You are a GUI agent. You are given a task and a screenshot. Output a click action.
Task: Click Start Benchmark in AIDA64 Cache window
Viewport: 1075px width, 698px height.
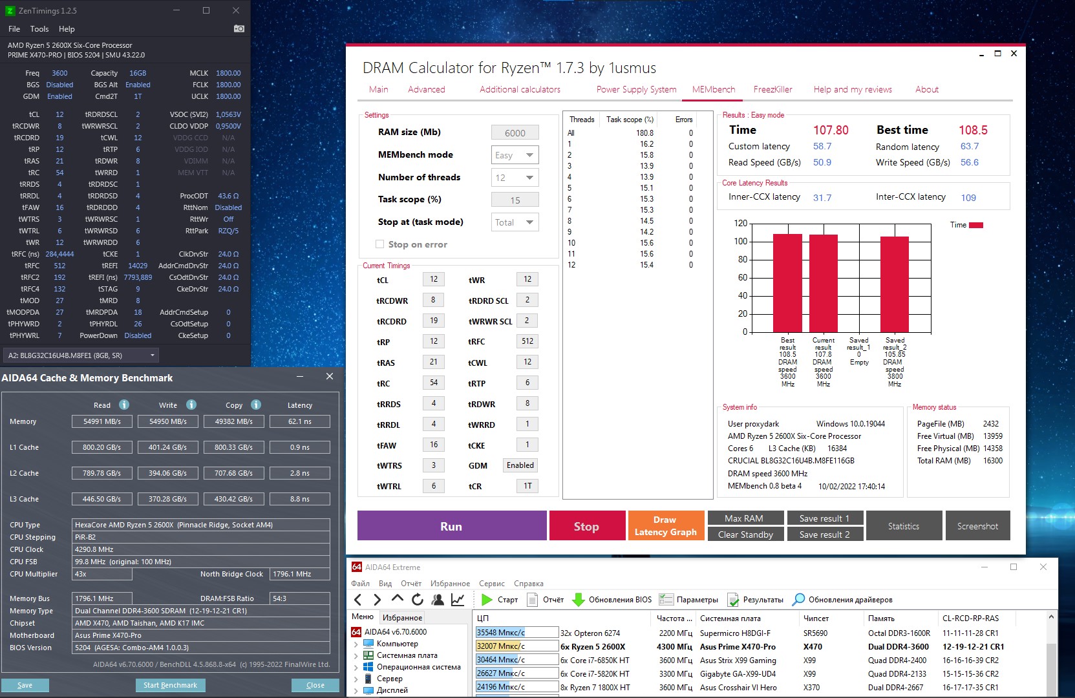pyautogui.click(x=171, y=685)
